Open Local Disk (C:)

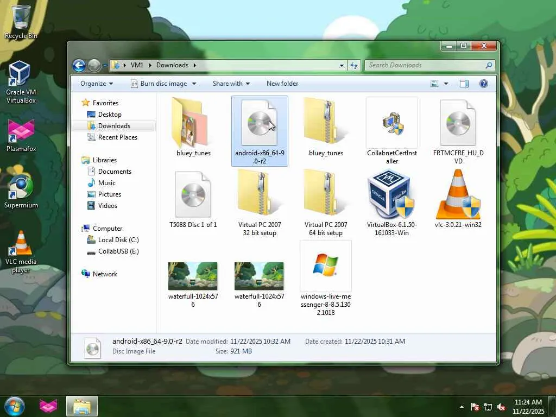point(118,240)
